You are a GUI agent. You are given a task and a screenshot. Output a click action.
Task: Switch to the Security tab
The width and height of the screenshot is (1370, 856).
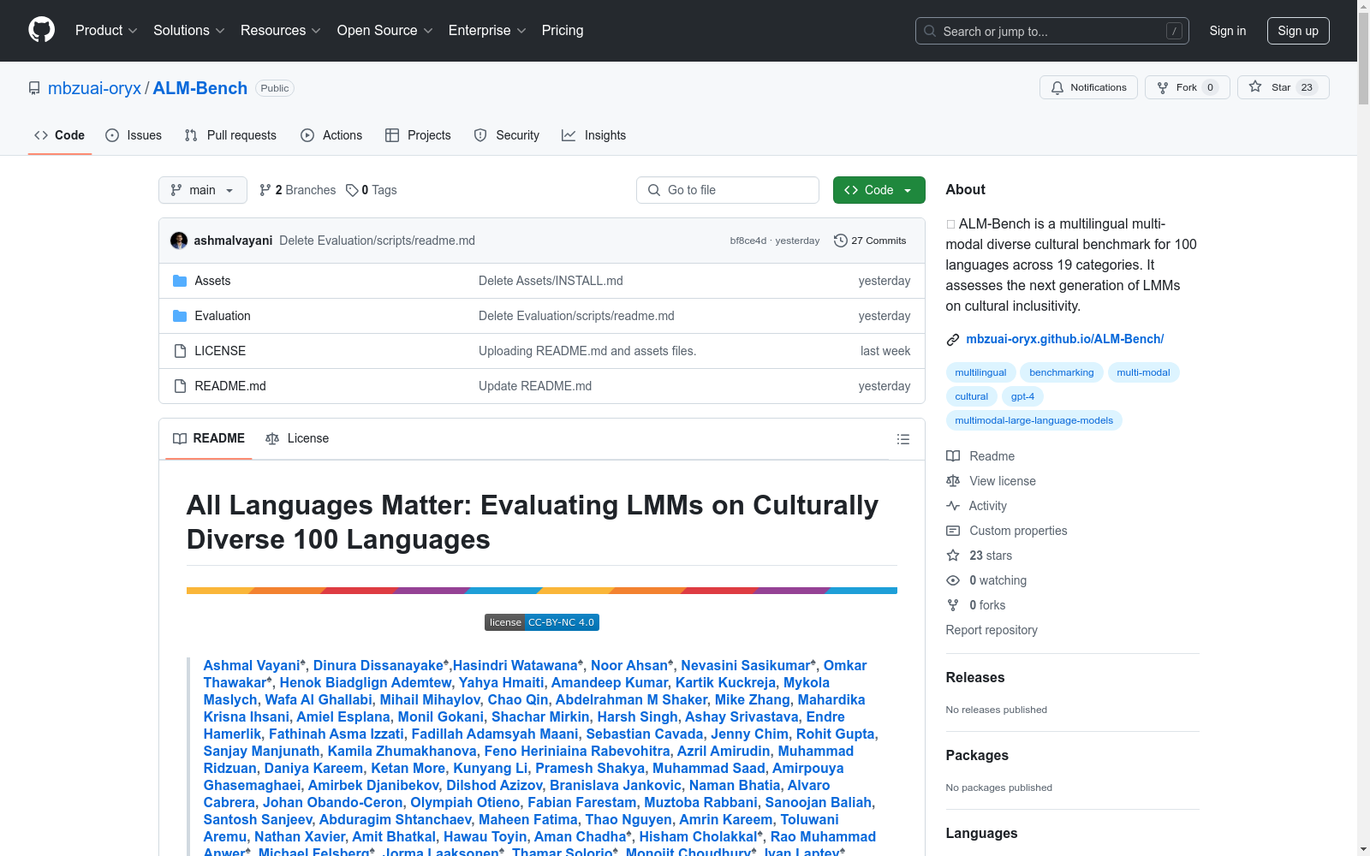coord(507,135)
